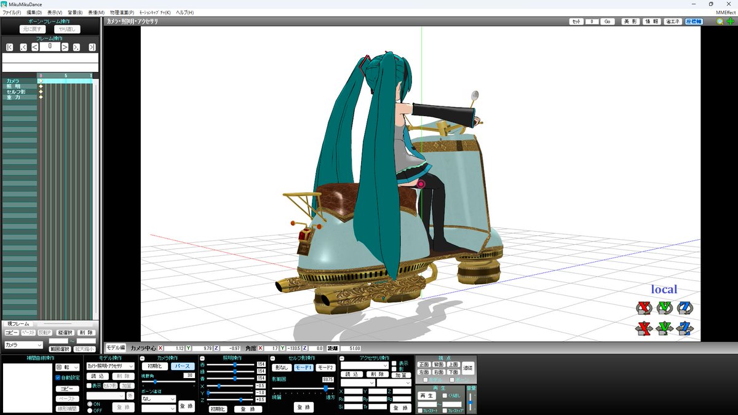Jump to the first frame button
The height and width of the screenshot is (415, 738).
point(9,47)
